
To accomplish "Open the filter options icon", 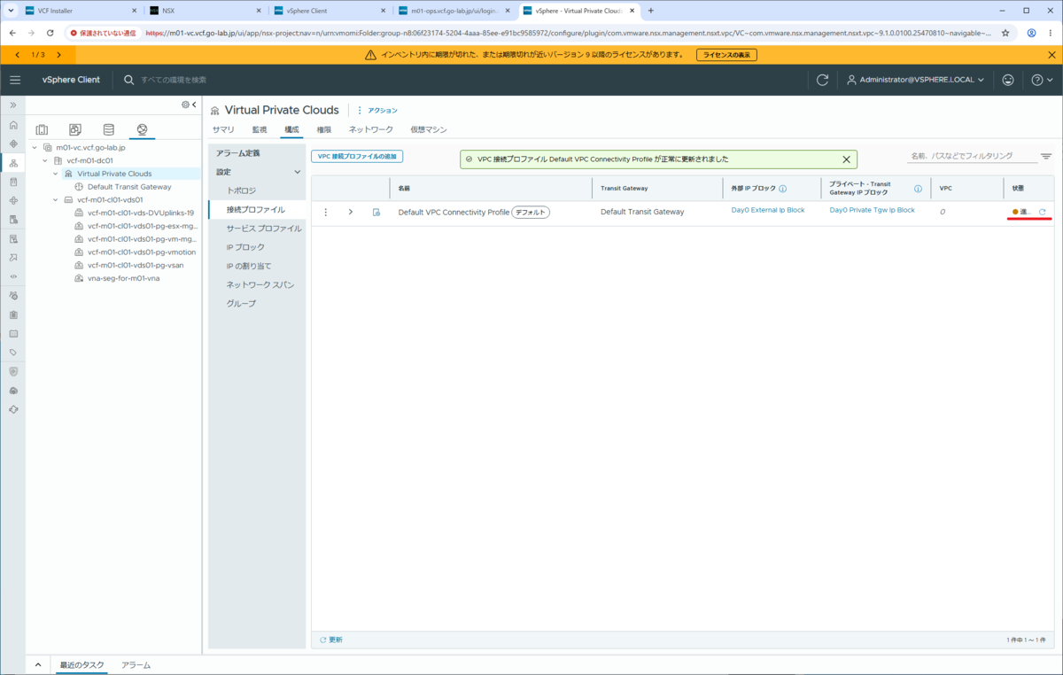I will point(1046,157).
